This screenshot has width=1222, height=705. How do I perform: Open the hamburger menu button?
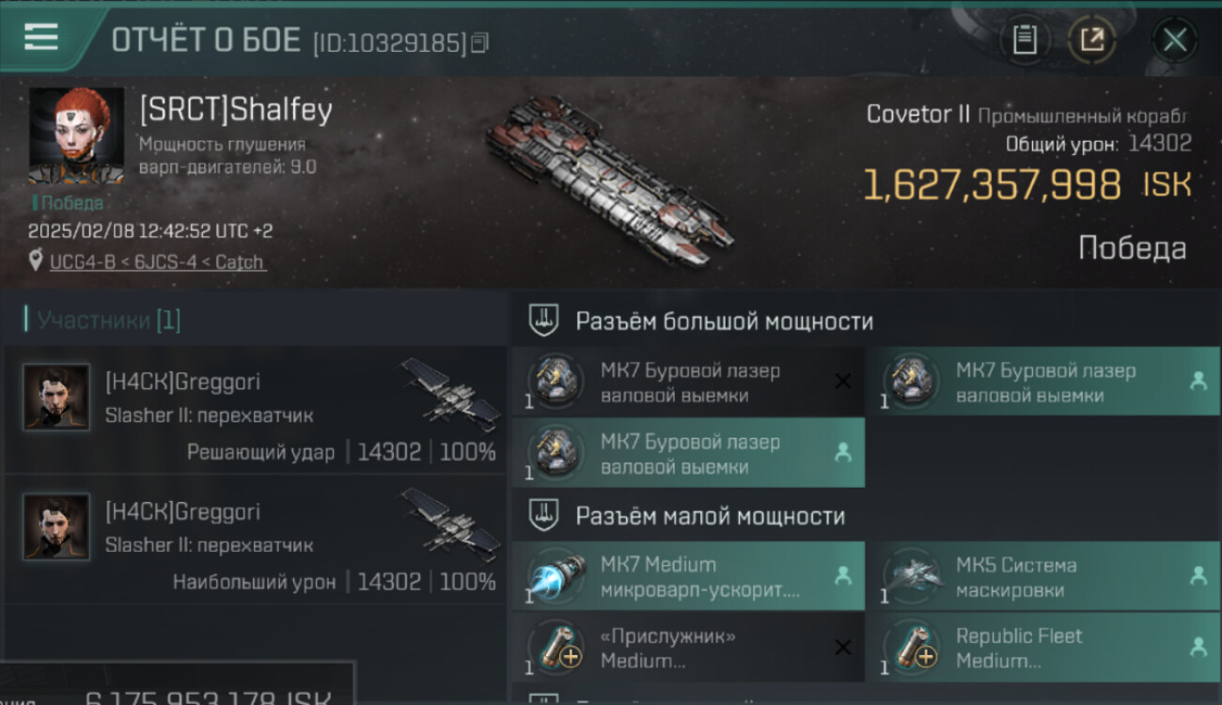[41, 37]
